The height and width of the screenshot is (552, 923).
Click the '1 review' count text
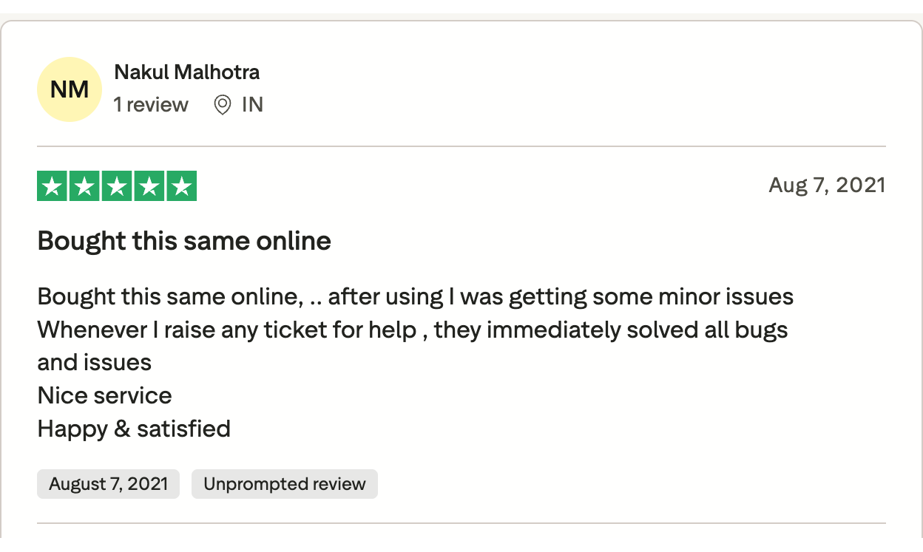[x=151, y=105]
